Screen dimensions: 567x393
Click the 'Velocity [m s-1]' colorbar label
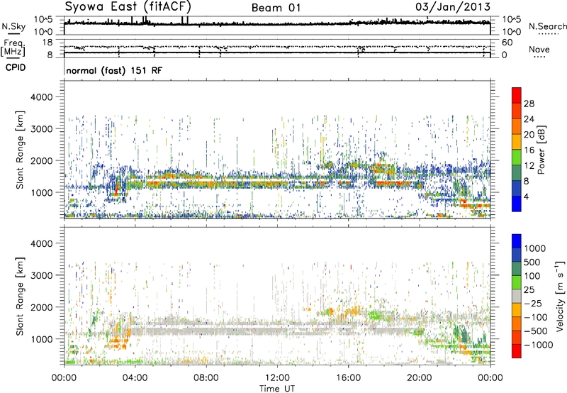pyautogui.click(x=560, y=296)
